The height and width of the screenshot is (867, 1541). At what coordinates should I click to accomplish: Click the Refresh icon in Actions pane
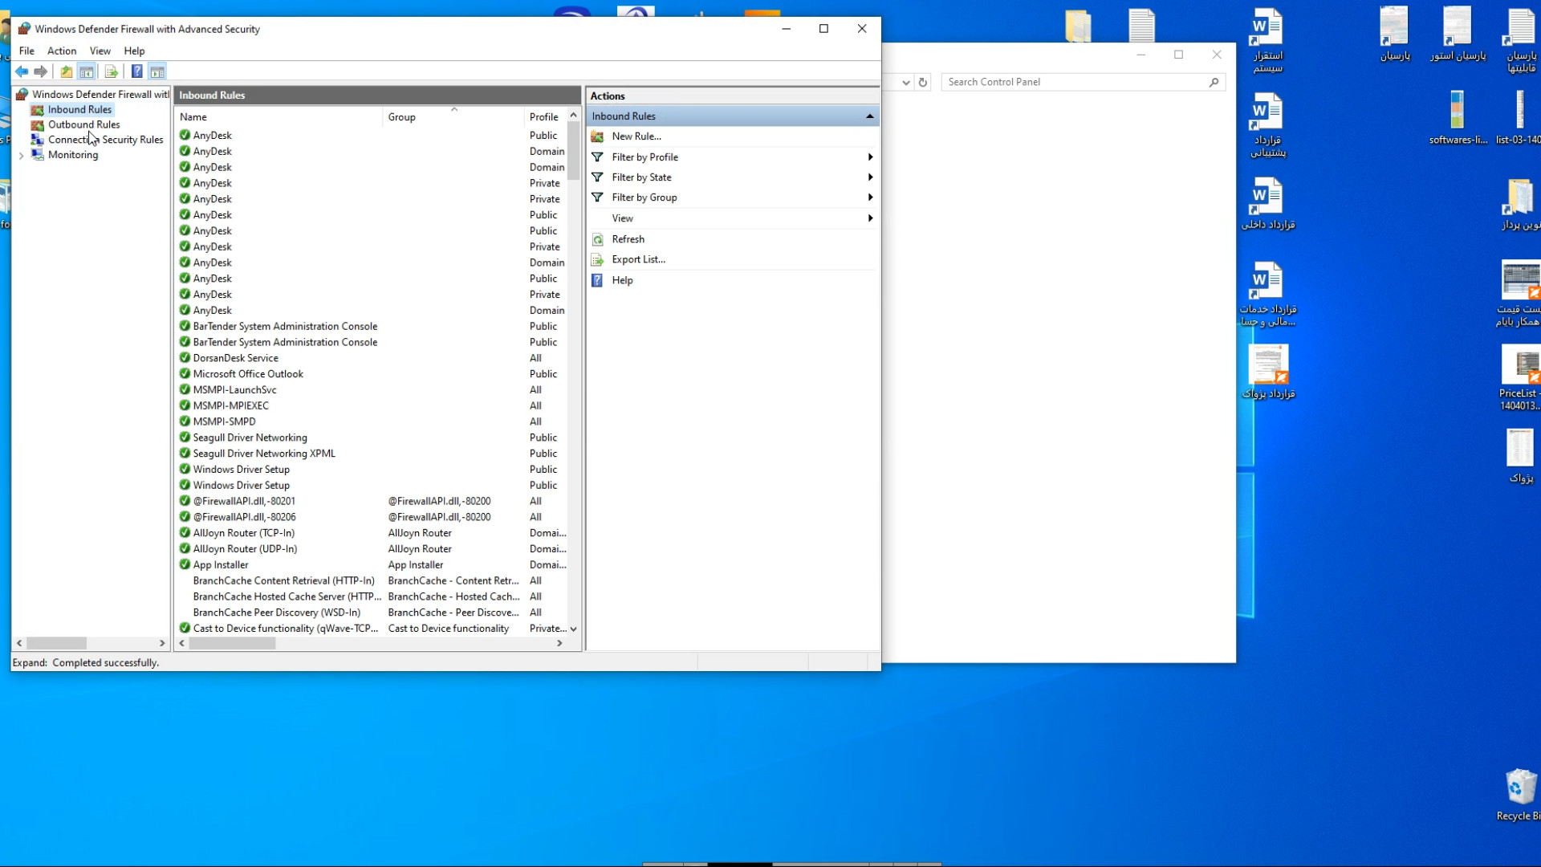pyautogui.click(x=597, y=239)
